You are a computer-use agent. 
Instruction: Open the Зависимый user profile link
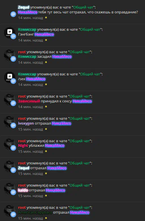[29, 101]
